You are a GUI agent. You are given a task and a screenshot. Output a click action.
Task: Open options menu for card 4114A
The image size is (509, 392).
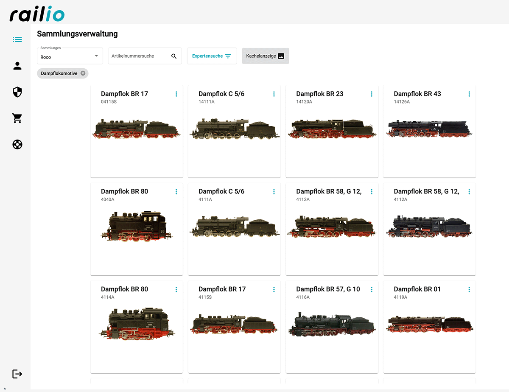176,289
